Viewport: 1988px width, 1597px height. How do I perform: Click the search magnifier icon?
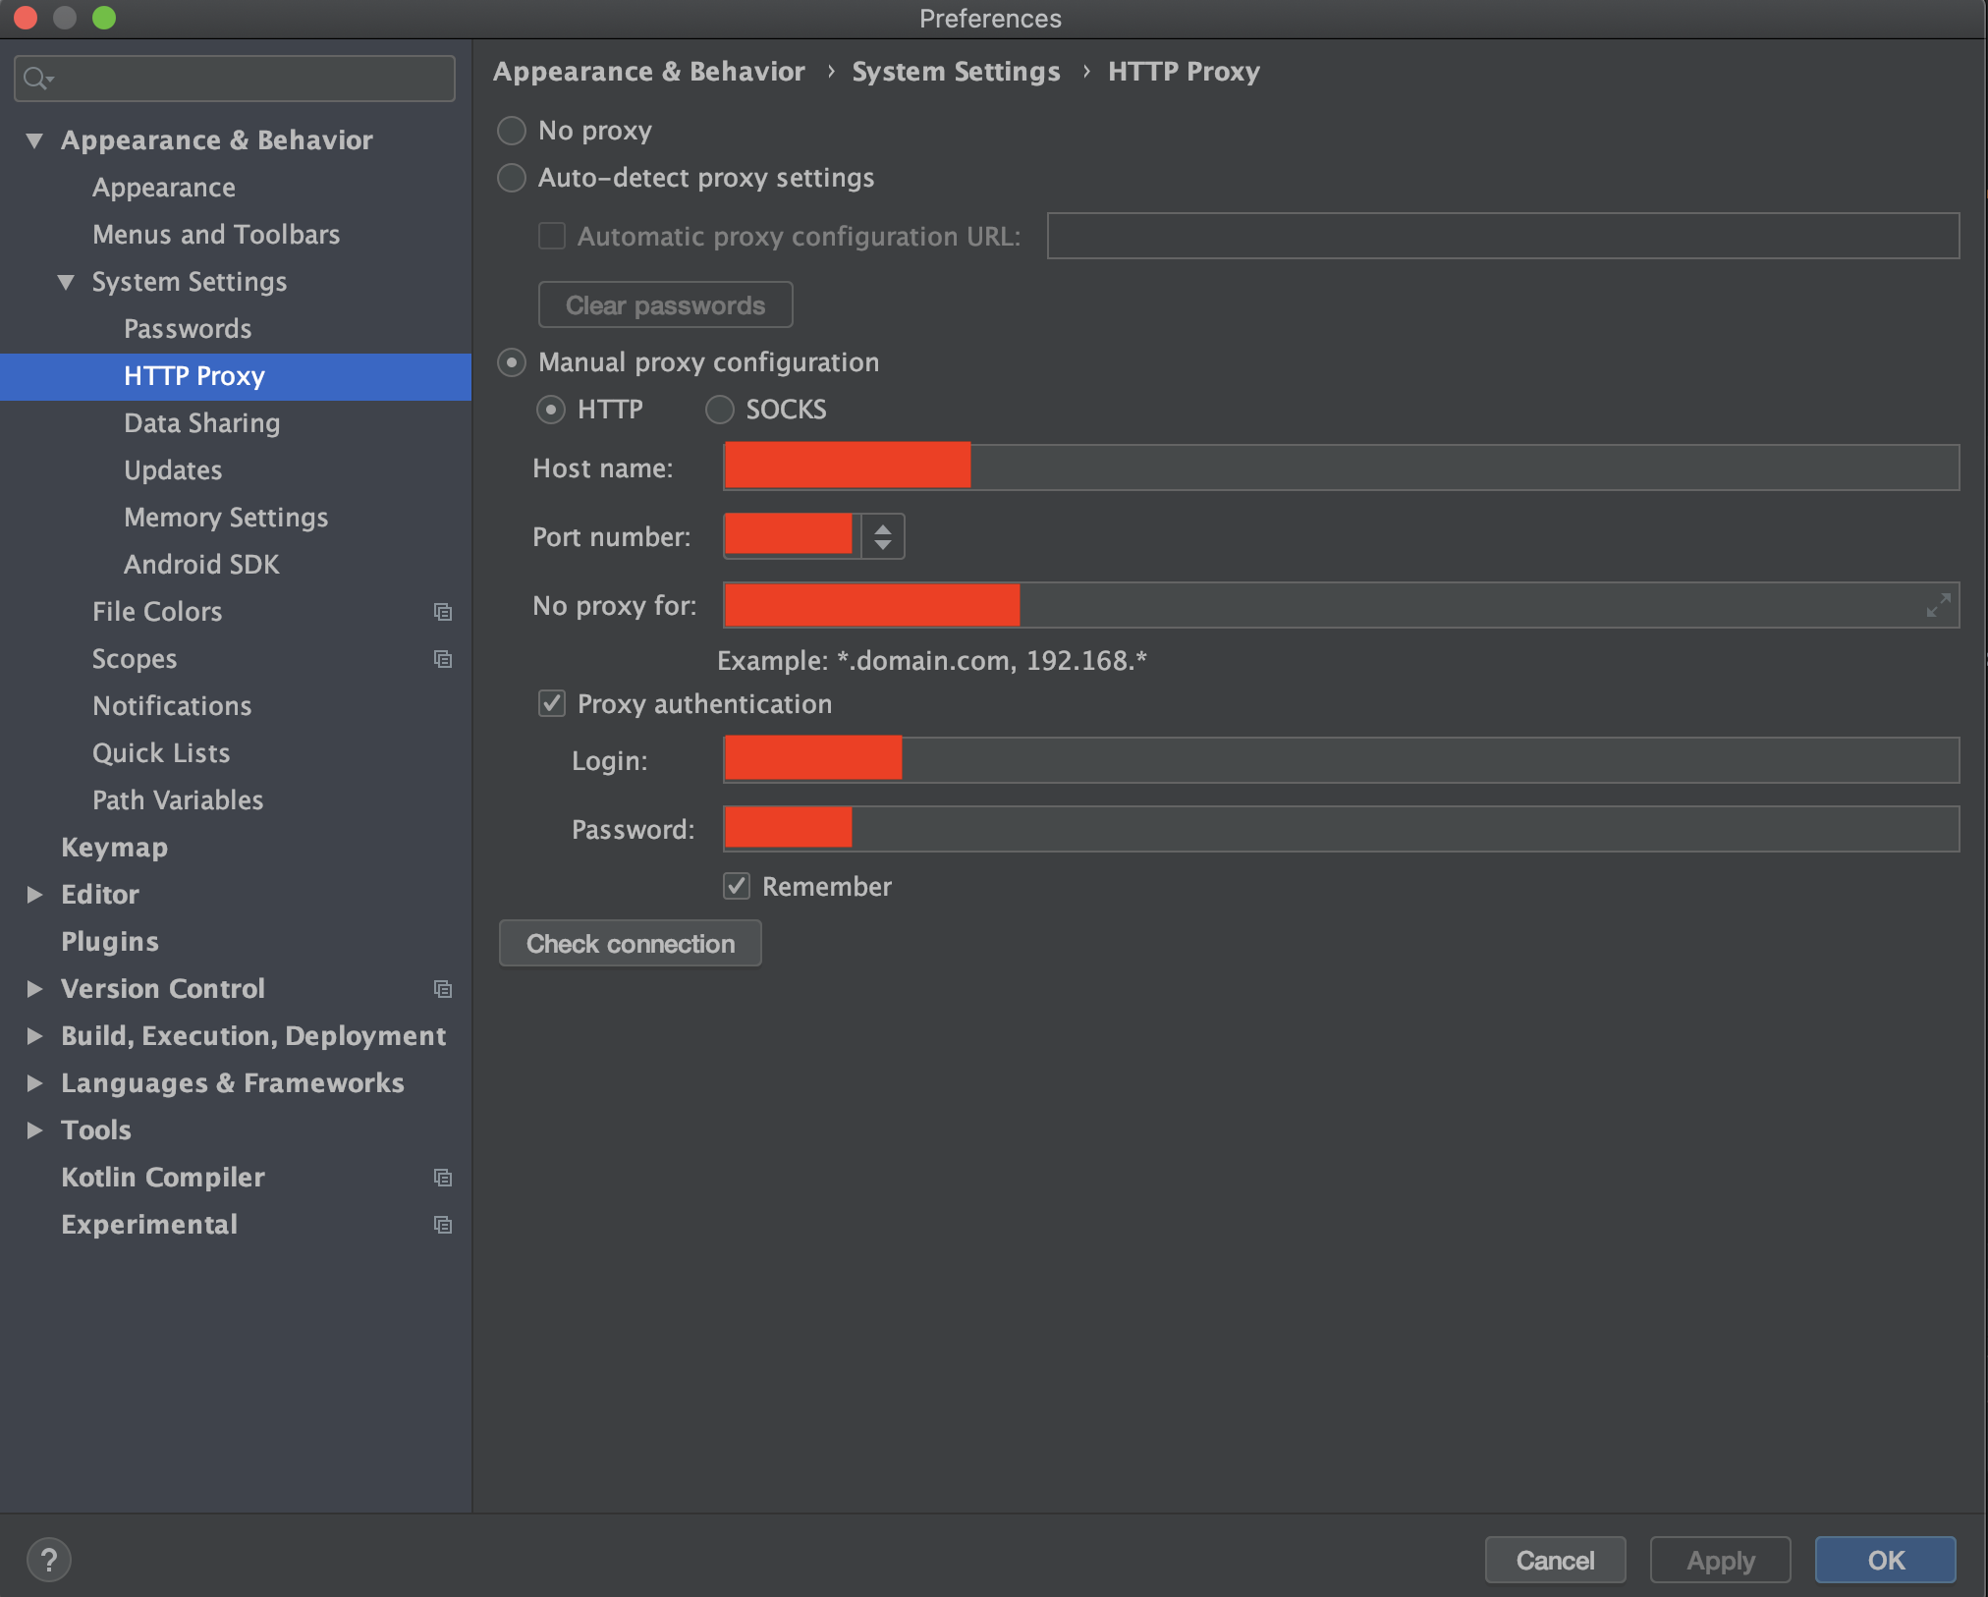click(36, 78)
